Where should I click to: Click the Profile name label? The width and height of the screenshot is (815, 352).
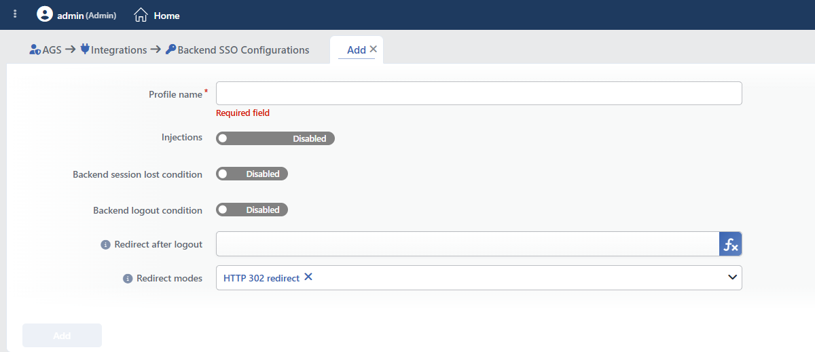175,95
